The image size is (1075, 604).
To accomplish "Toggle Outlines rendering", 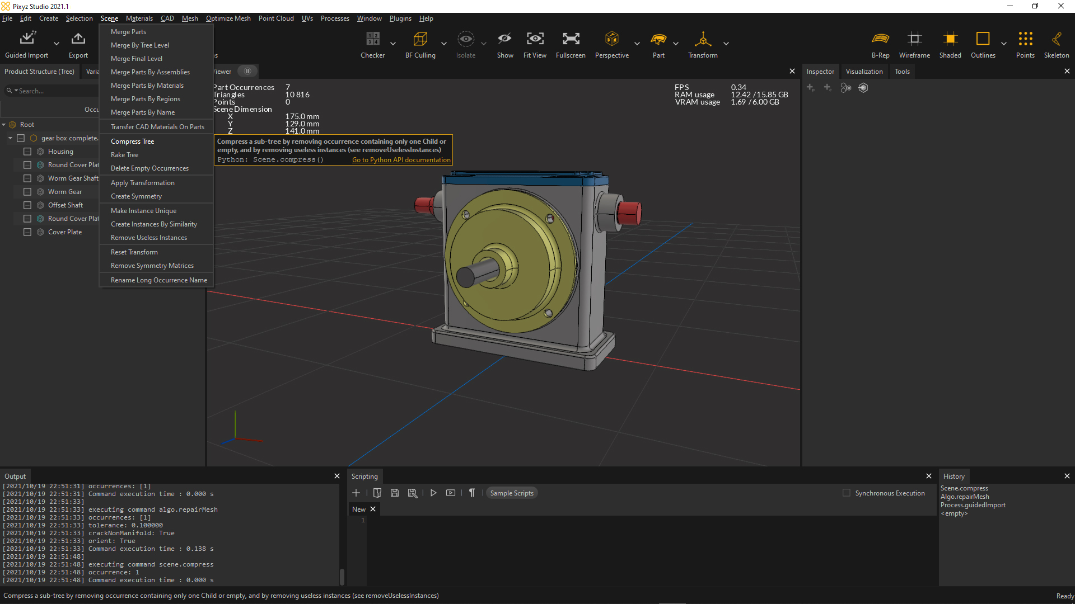I will coord(983,44).
